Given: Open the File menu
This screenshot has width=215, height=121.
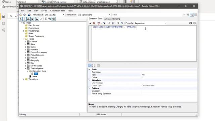Looking at the screenshot, I should (x=23, y=10).
